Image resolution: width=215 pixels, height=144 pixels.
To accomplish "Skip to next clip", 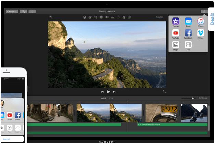I will 114,92.
